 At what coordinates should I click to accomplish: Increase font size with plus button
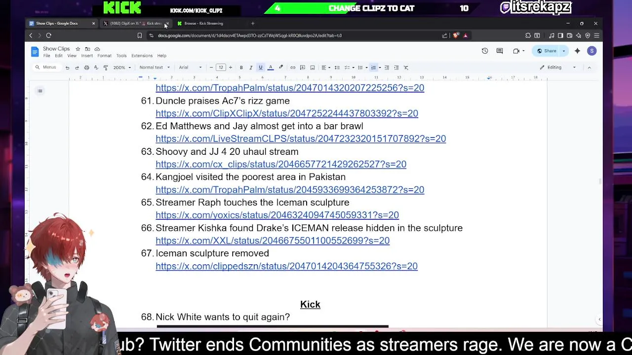point(230,68)
